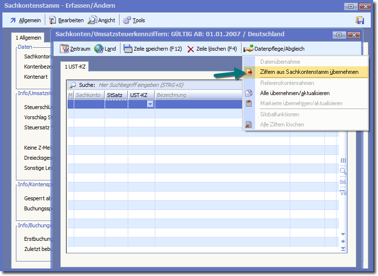Click the magnifier icon beside the grid
Screen dimensions: 378x276
[x=343, y=171]
